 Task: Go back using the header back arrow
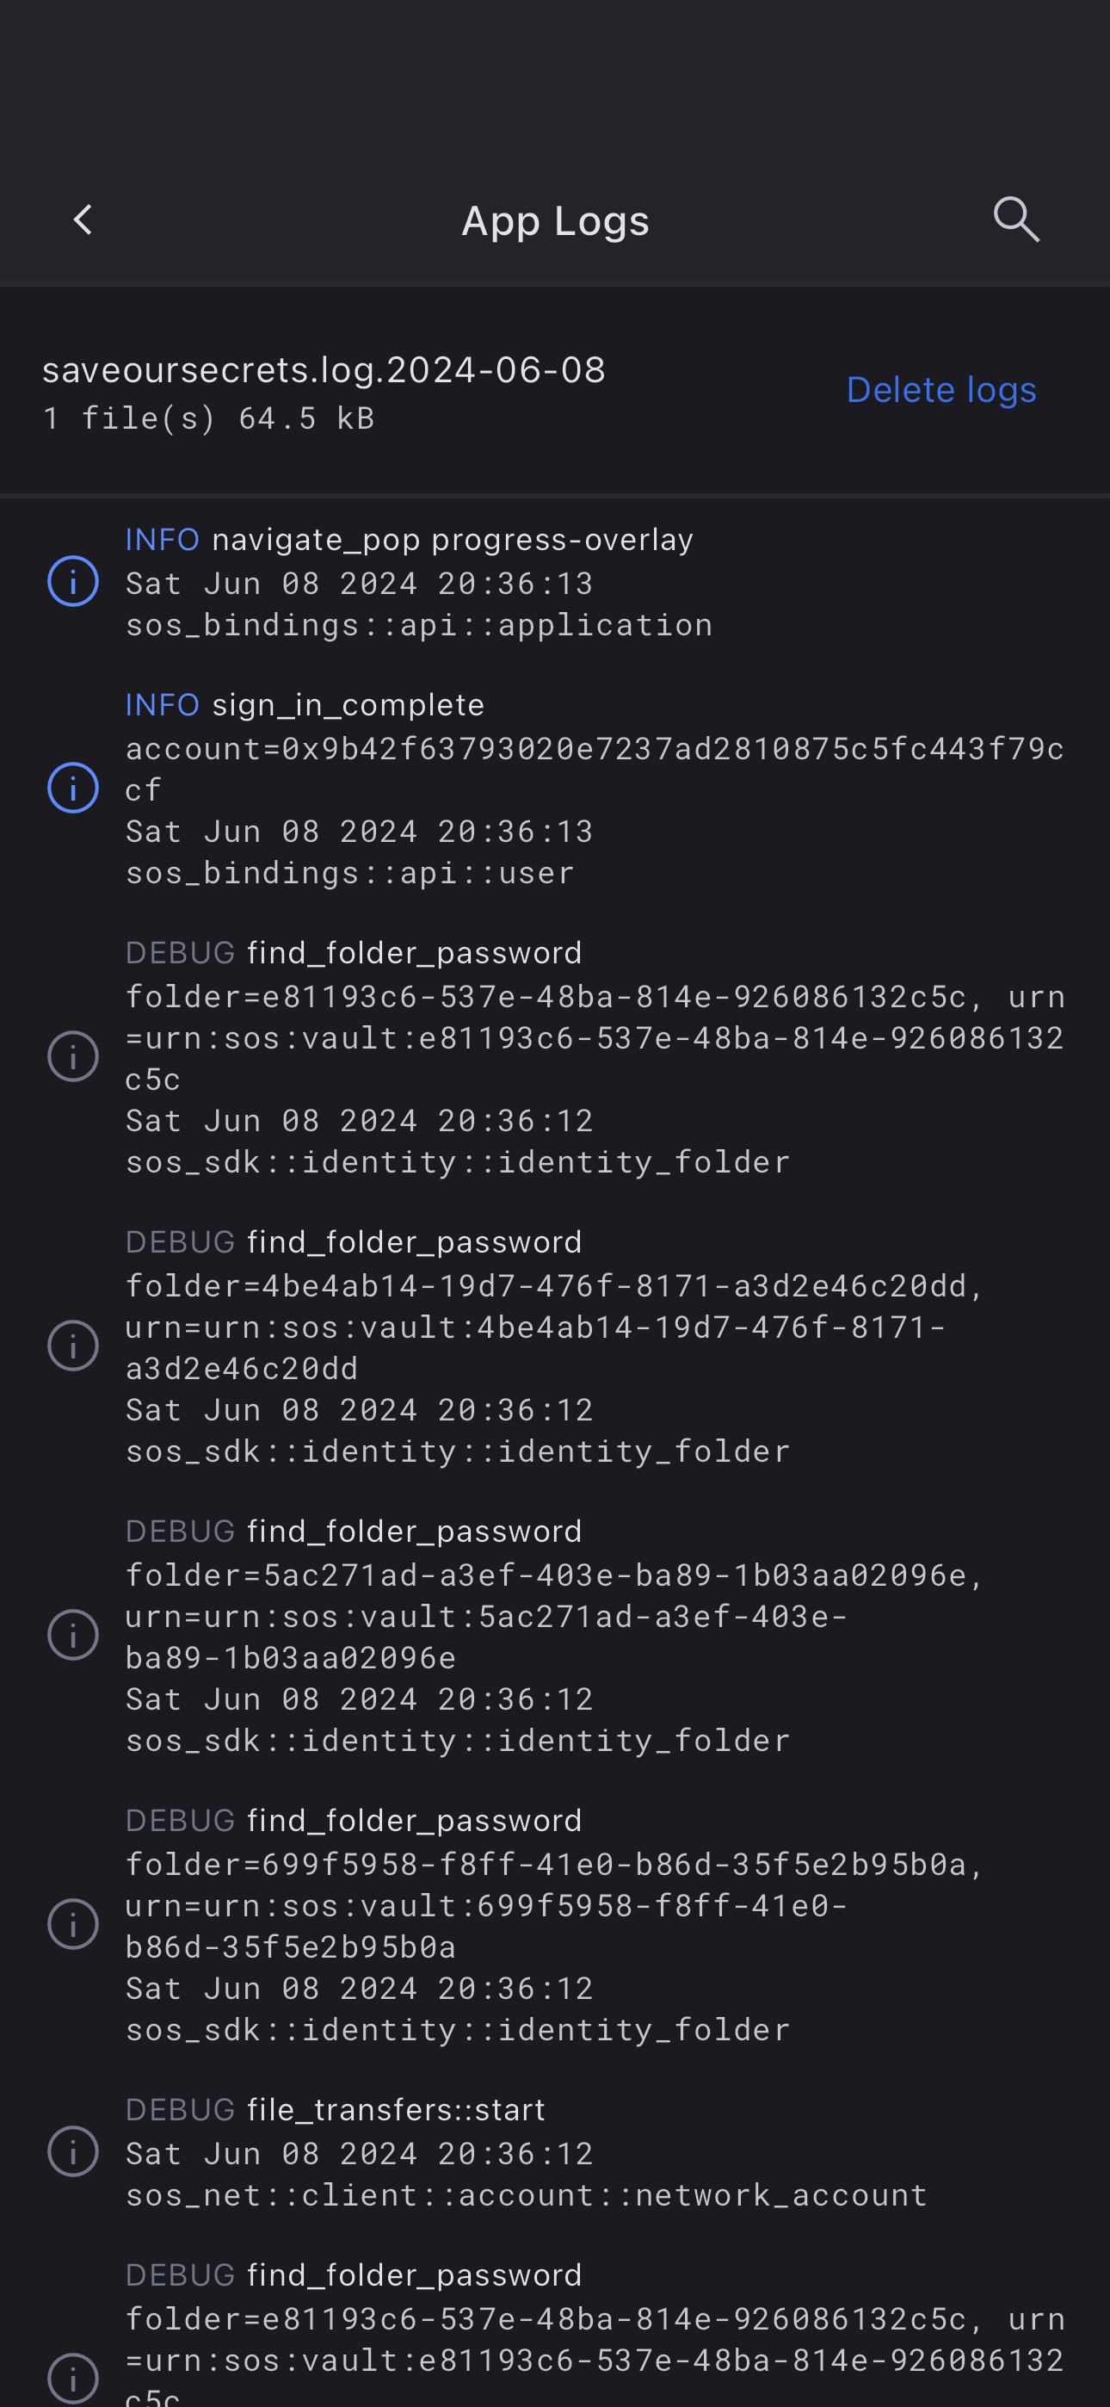pos(83,220)
